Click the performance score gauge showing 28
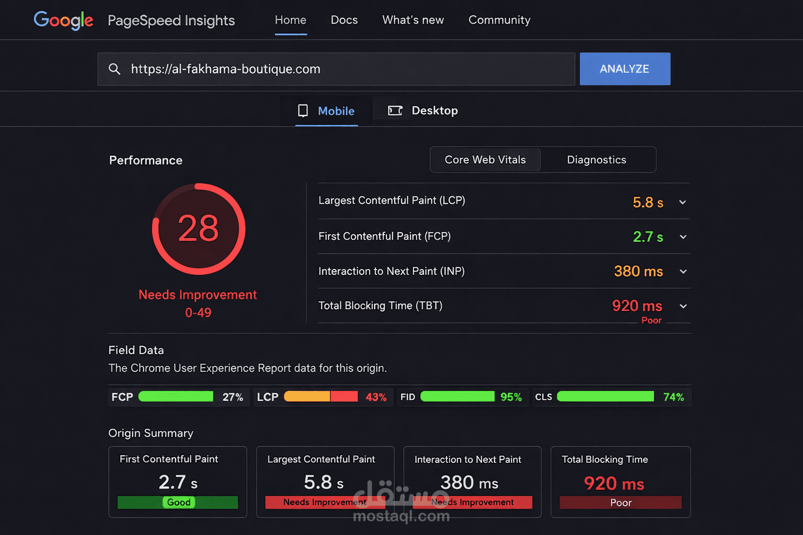The image size is (803, 535). [x=199, y=229]
